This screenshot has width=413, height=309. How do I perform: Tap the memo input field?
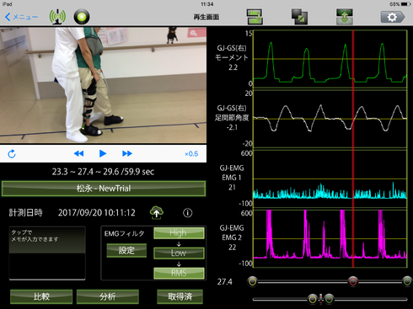point(47,253)
